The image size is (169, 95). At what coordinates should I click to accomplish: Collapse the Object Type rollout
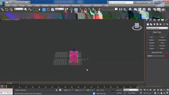click(157, 32)
